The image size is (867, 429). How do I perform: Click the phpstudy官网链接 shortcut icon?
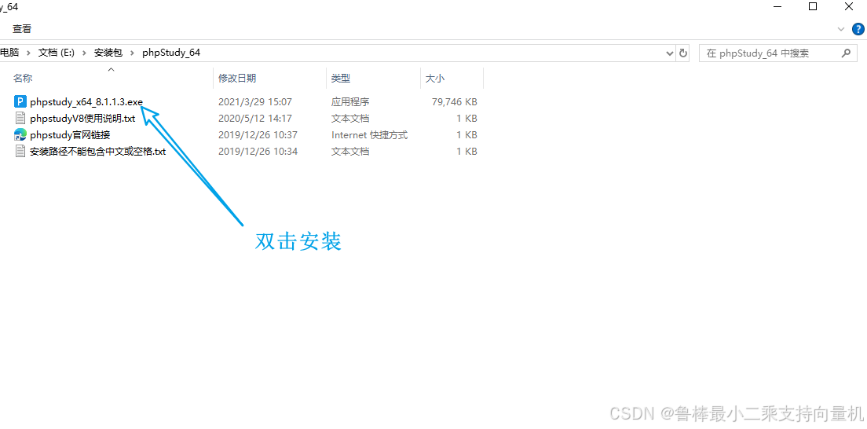click(20, 135)
